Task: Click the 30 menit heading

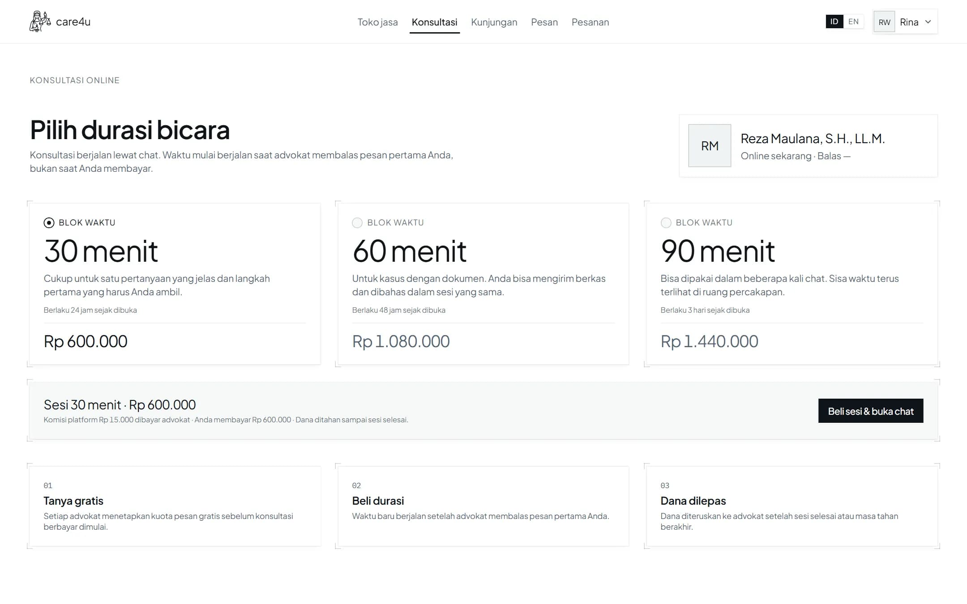Action: [x=101, y=251]
